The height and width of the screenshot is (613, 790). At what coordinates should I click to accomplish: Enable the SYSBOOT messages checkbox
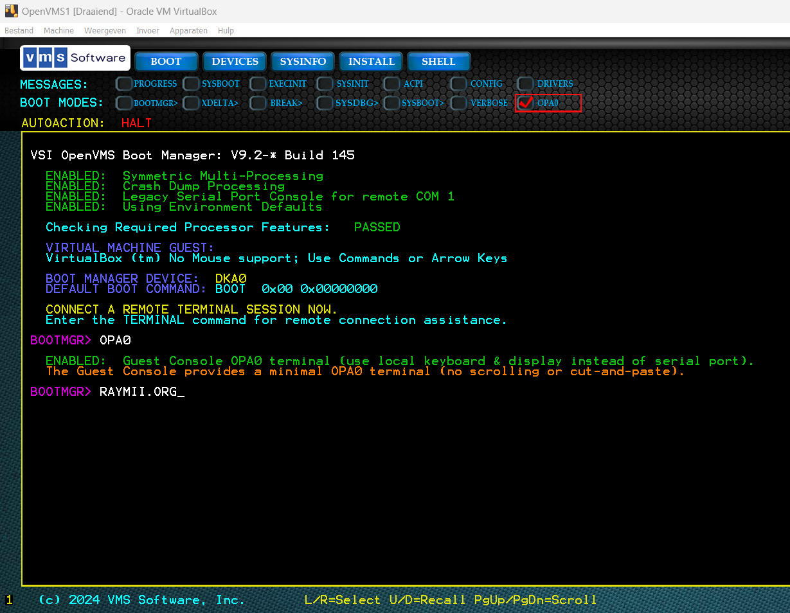(191, 84)
